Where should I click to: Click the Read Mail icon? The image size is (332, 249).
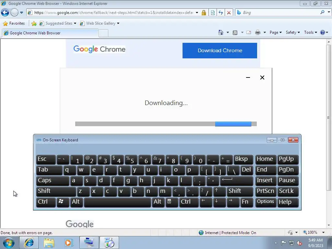(x=249, y=33)
